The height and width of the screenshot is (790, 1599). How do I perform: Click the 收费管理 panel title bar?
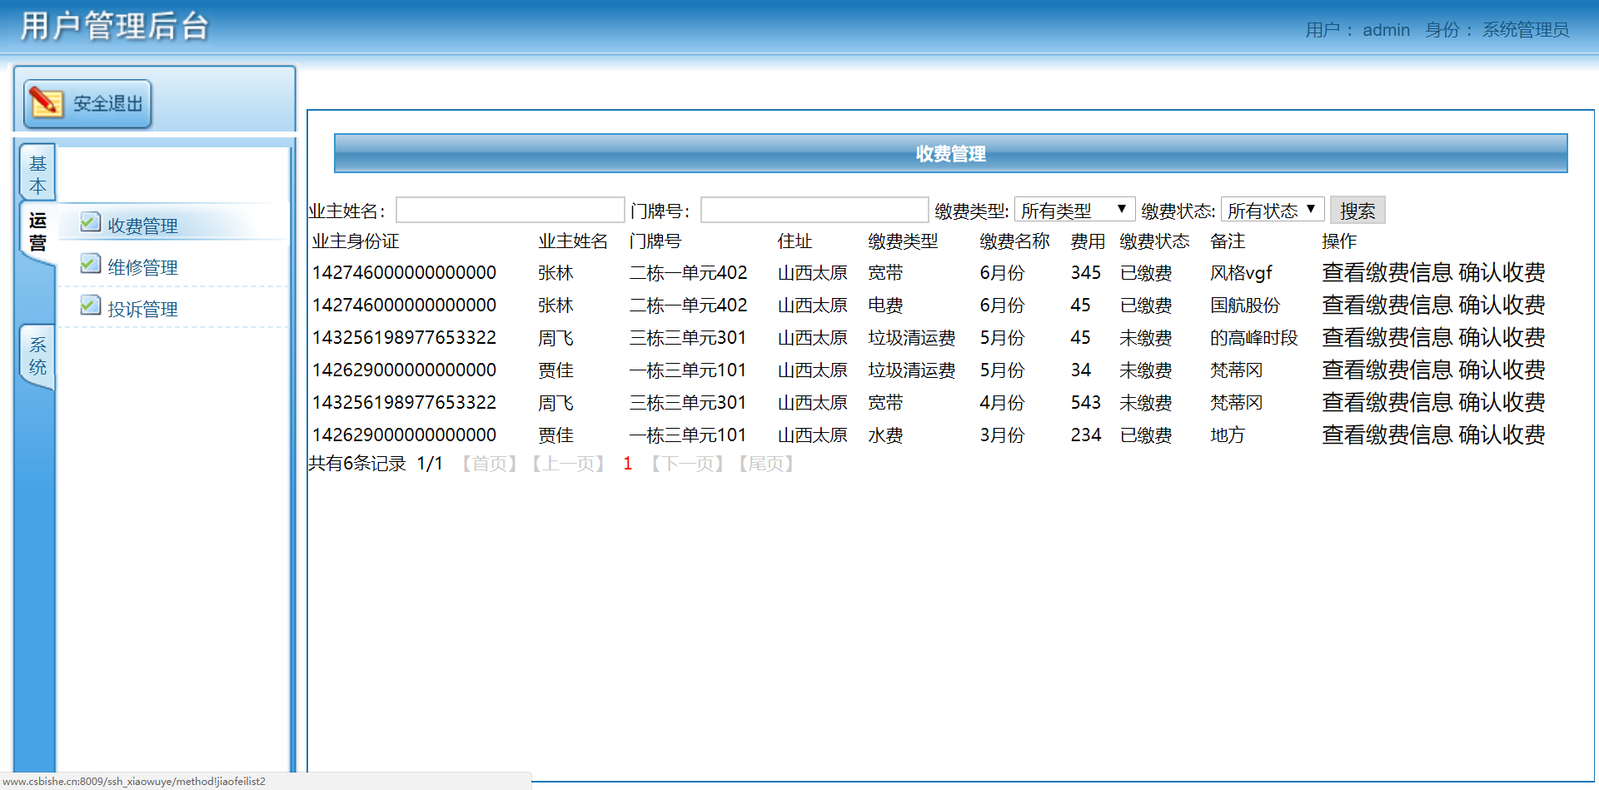tap(950, 154)
